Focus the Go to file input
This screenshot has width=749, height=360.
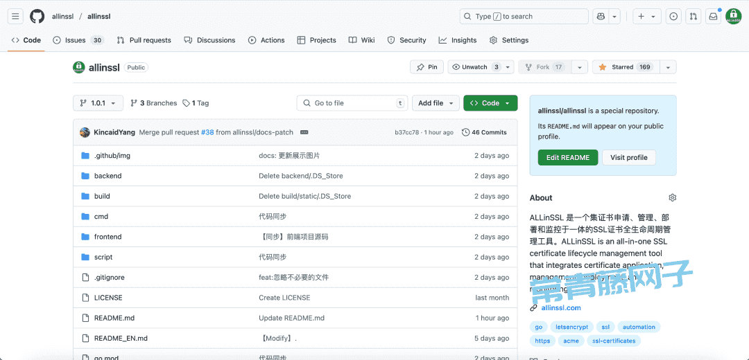[x=352, y=103]
